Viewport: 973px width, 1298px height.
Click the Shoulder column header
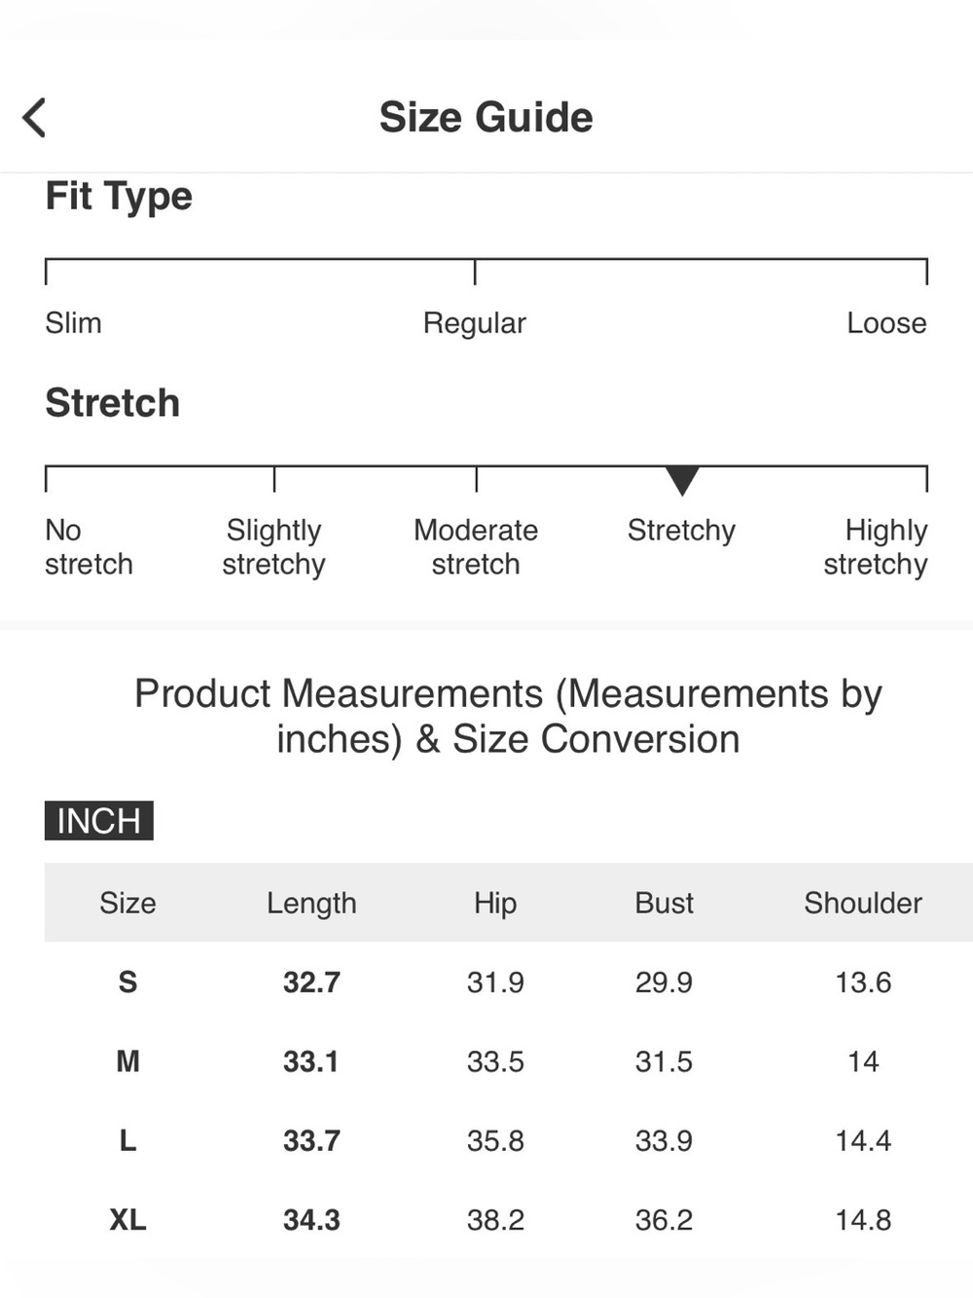(863, 903)
